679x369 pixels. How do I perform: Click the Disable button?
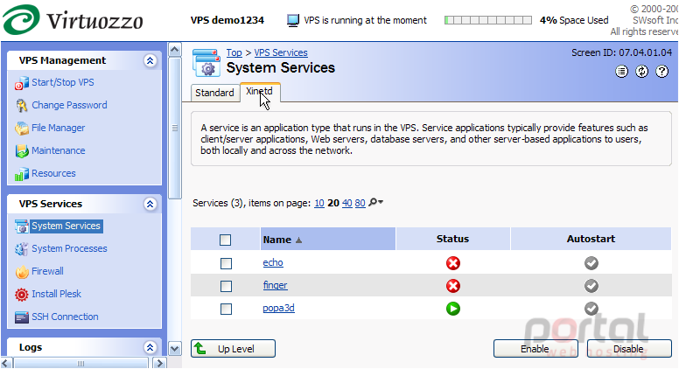tap(629, 349)
